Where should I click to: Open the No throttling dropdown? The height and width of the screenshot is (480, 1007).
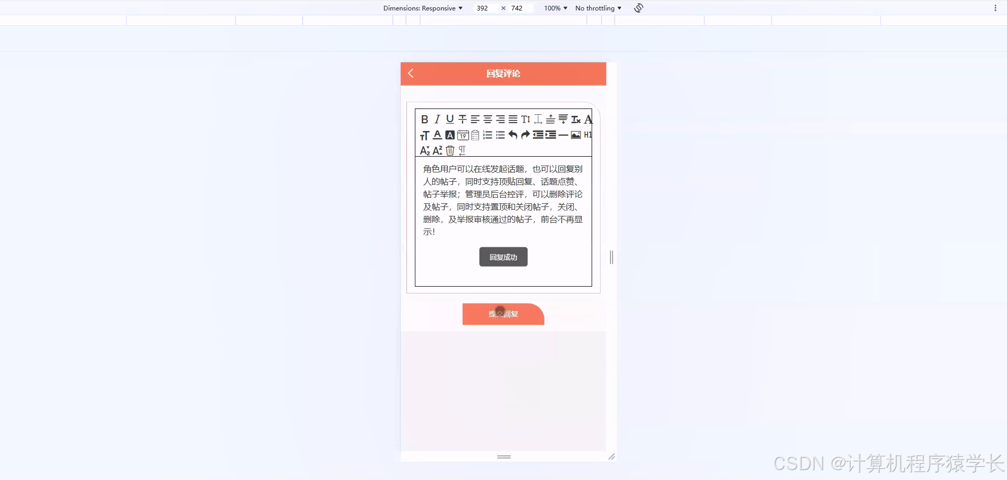coord(597,8)
